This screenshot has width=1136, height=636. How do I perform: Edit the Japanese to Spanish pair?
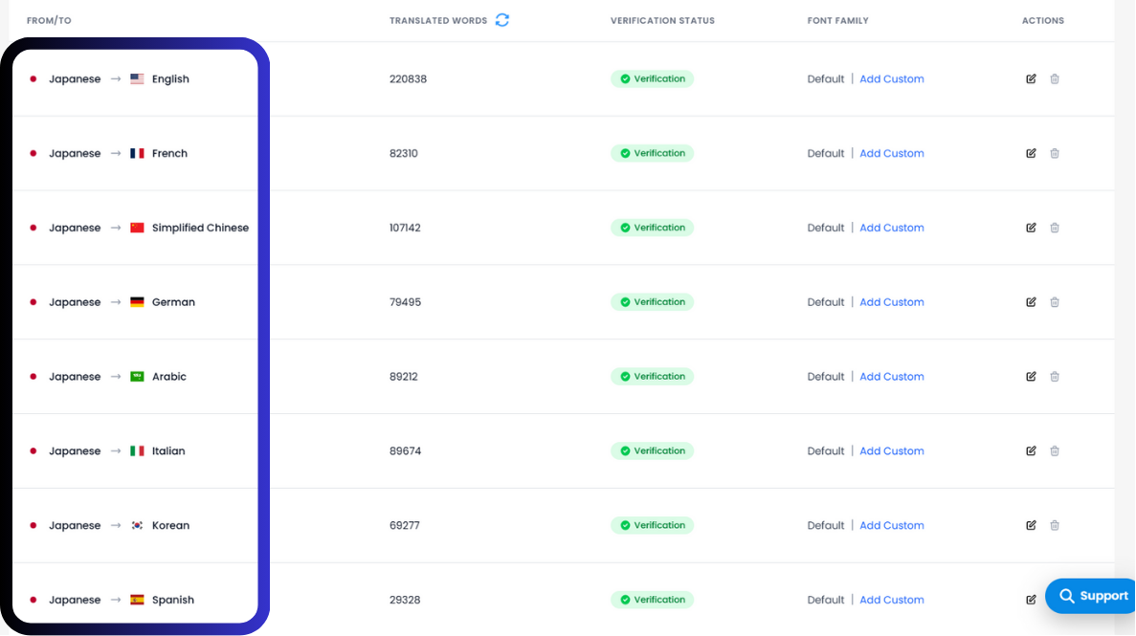pyautogui.click(x=1031, y=599)
